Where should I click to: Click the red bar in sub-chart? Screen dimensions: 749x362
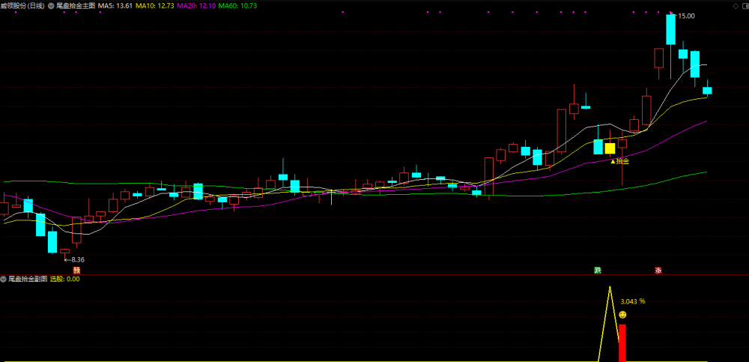point(622,343)
